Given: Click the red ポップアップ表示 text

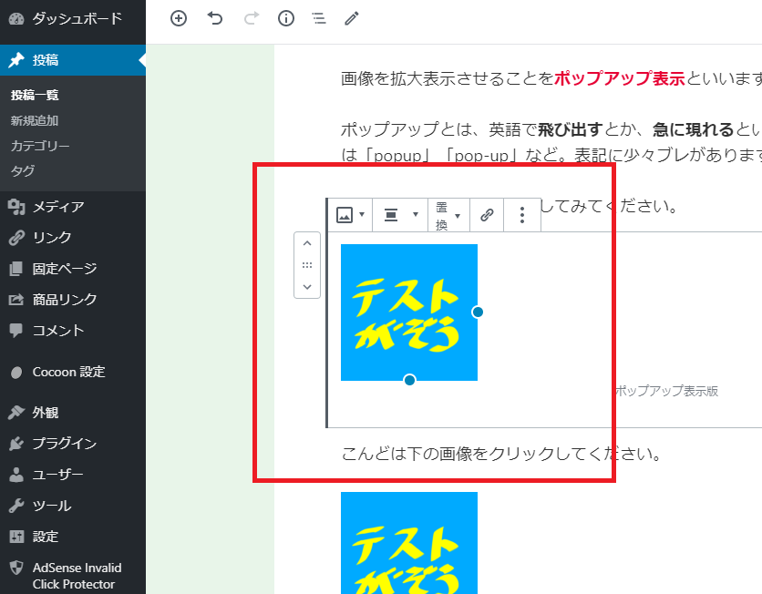Looking at the screenshot, I should pyautogui.click(x=620, y=78).
